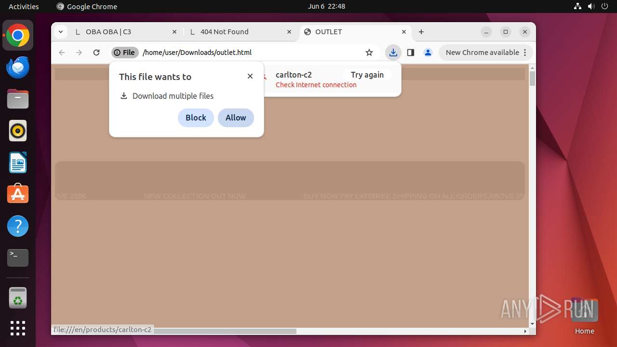Switch to the 404 Not Found tab
617x347 pixels.
(x=241, y=32)
